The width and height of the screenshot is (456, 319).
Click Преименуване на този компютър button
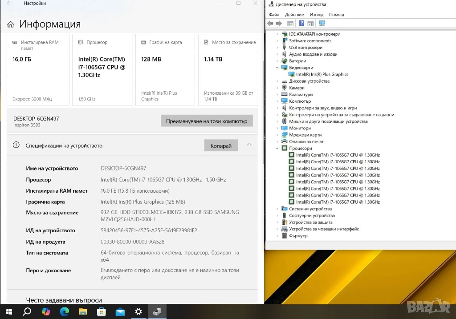pyautogui.click(x=206, y=121)
